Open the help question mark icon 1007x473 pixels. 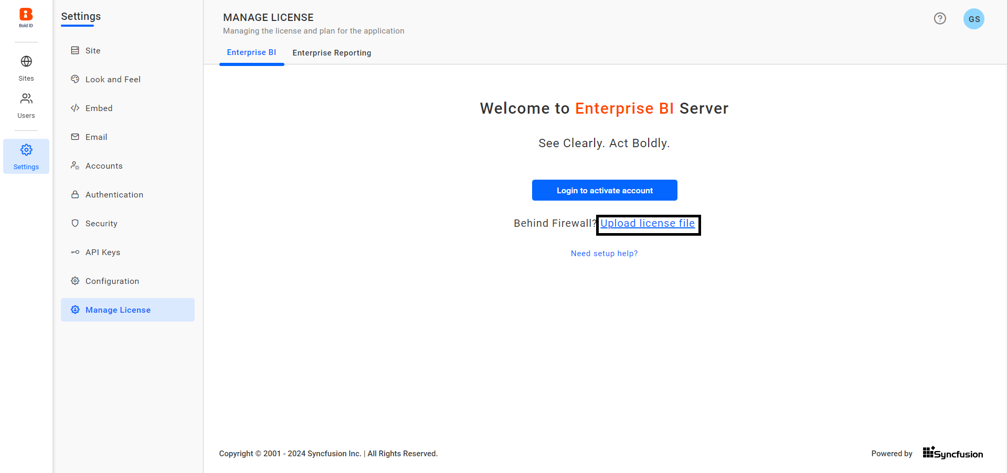[939, 18]
